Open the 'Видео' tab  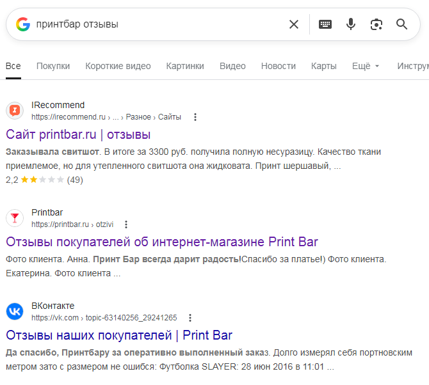[232, 66]
